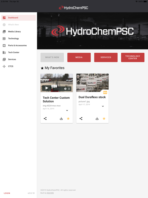The image size is (148, 198).
Task: Click the version label v0.8.10
Action: (31, 193)
